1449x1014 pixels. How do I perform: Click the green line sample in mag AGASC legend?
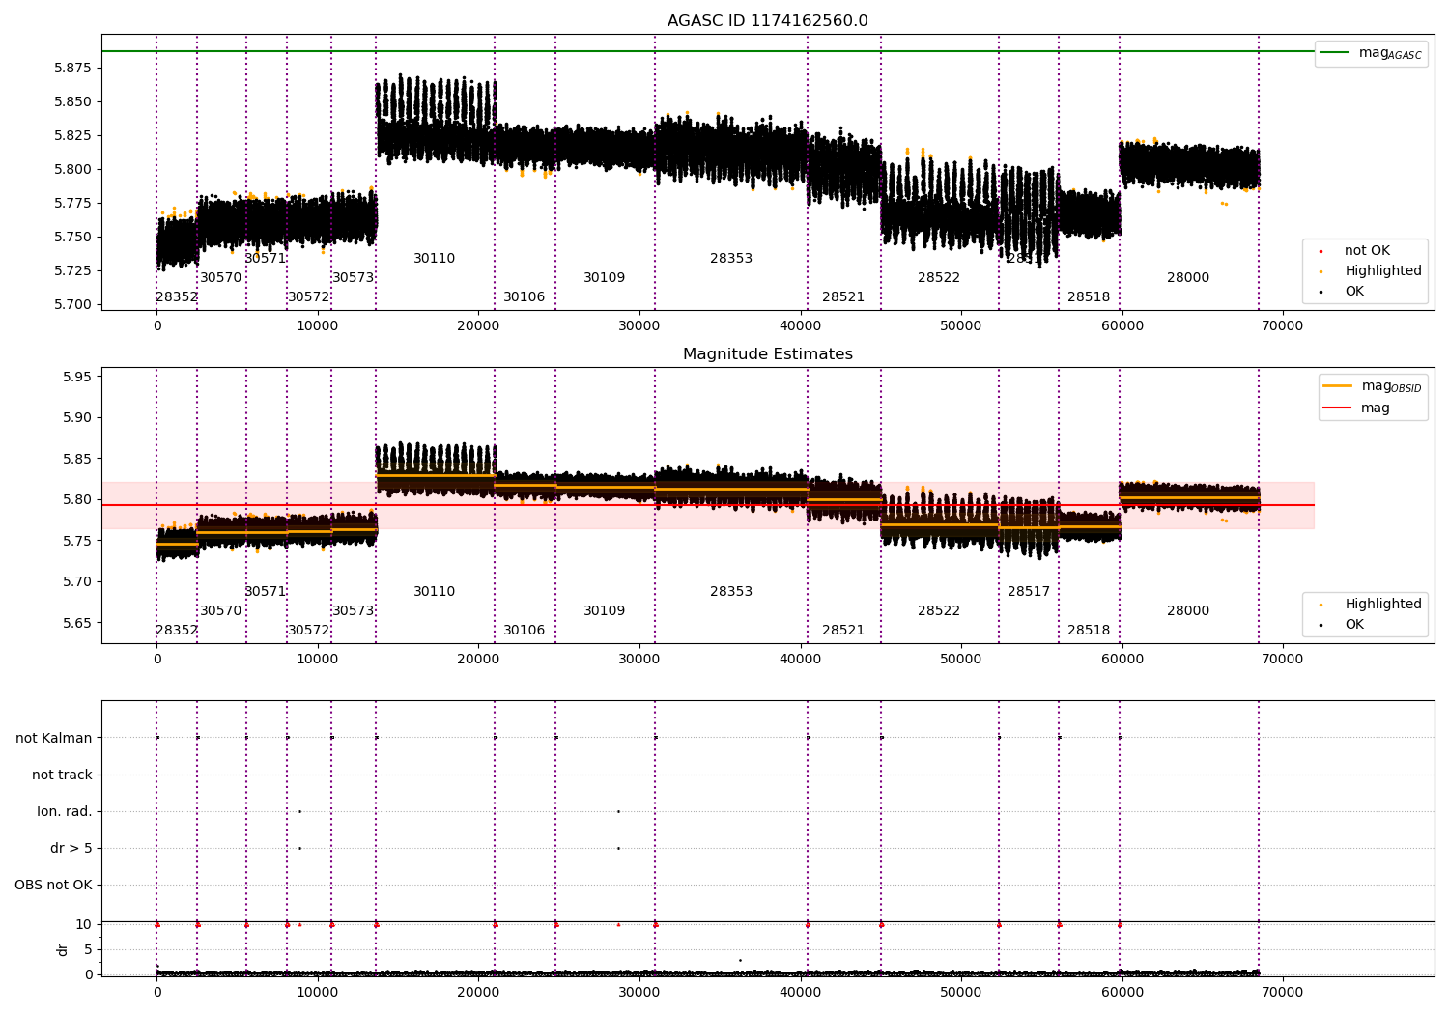coord(1334,53)
